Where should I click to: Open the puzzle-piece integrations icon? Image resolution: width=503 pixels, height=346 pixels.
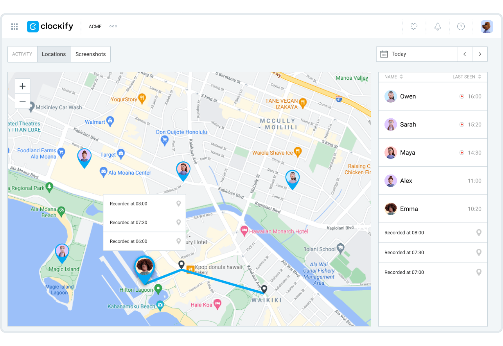click(414, 26)
